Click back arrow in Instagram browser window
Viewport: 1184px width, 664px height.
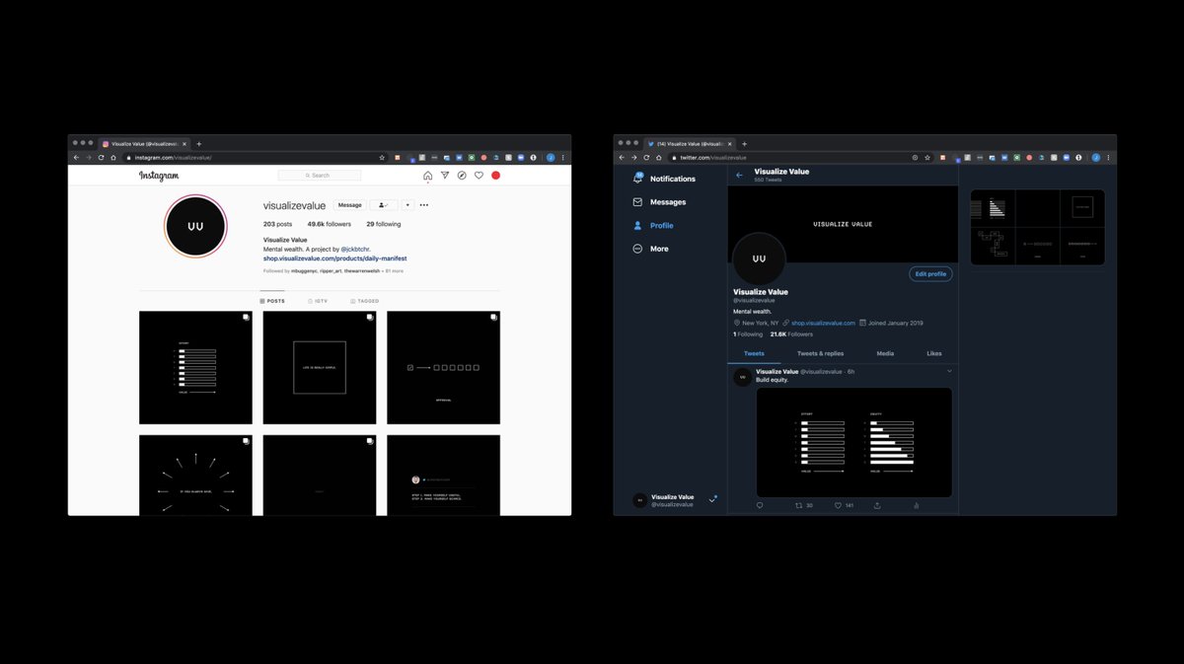pyautogui.click(x=76, y=158)
